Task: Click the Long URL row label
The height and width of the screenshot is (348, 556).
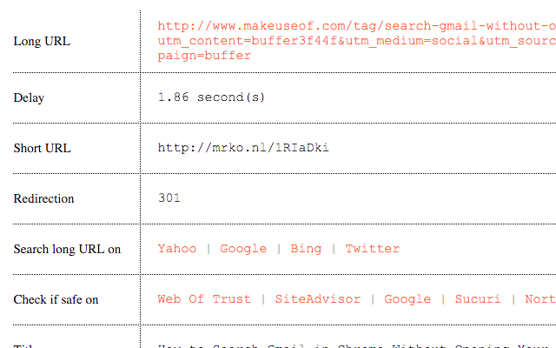Action: [42, 41]
